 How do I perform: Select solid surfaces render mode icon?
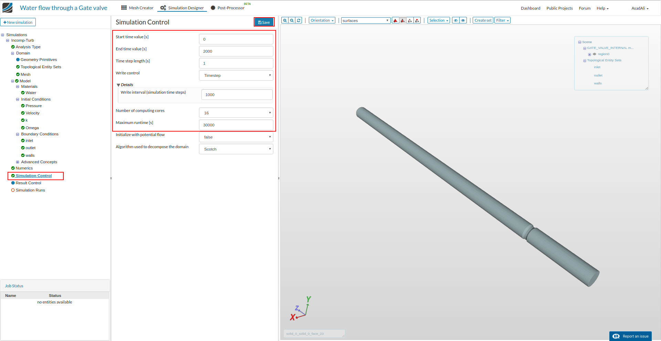[396, 20]
